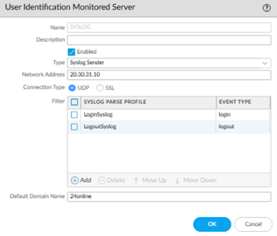Select the SSL connection type
This screenshot has height=236, width=277.
[x=100, y=88]
